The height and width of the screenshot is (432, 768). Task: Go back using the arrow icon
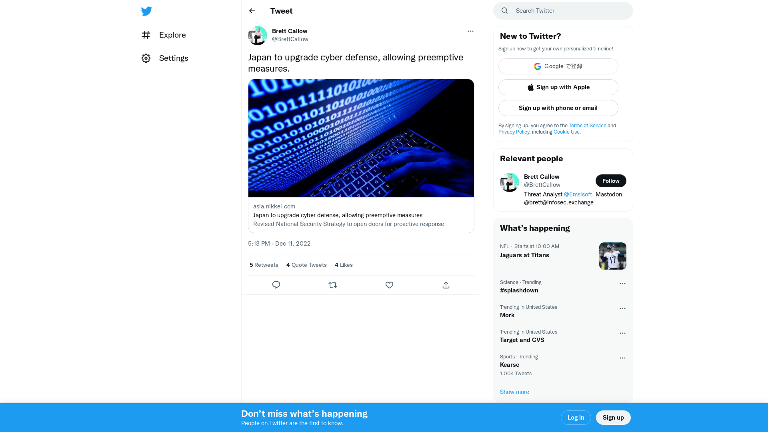252,11
